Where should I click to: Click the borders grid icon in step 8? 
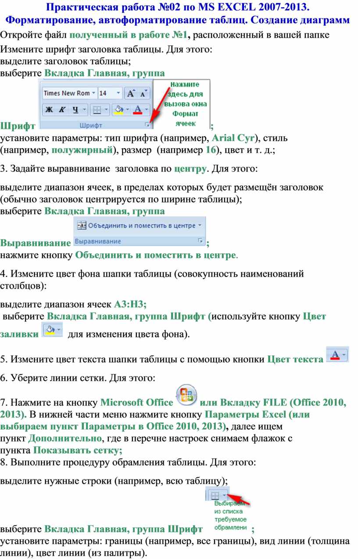(215, 495)
